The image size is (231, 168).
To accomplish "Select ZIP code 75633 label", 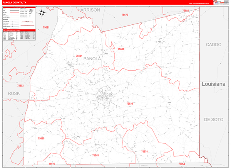I will click(x=130, y=104).
